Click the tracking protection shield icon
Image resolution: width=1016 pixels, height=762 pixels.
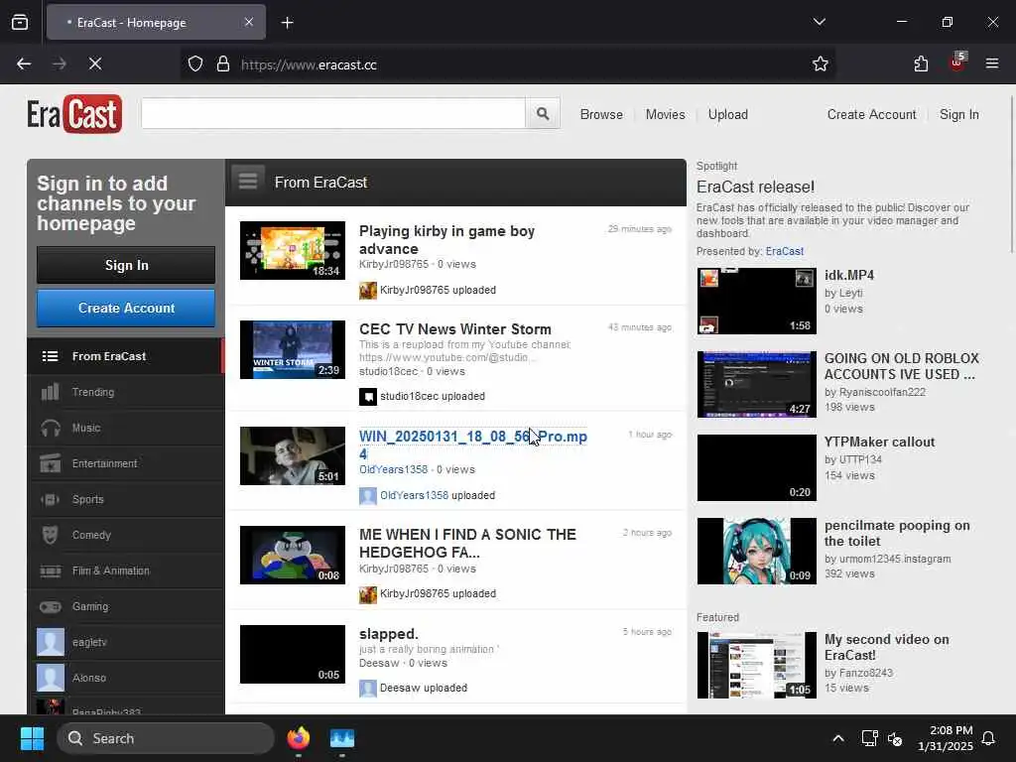click(195, 64)
